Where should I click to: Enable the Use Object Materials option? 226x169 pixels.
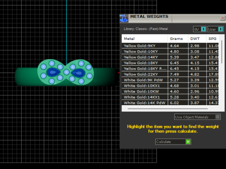(x=197, y=117)
